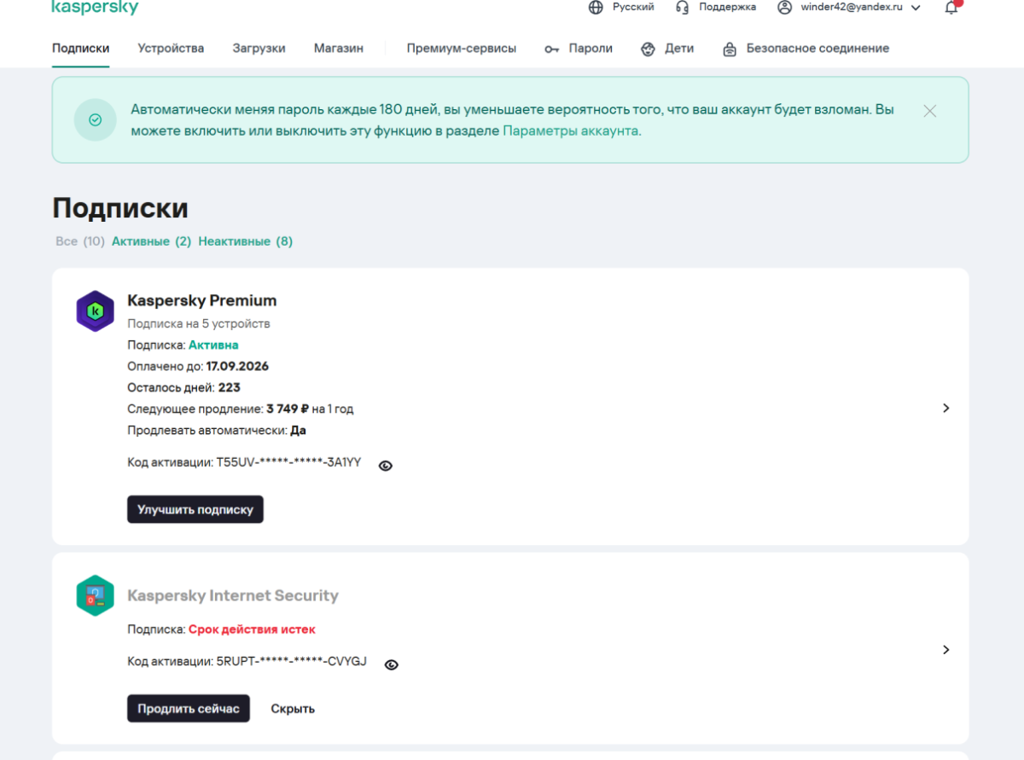Image resolution: width=1024 pixels, height=760 pixels.
Task: Click the Kaspersky Premium product icon
Action: click(95, 310)
